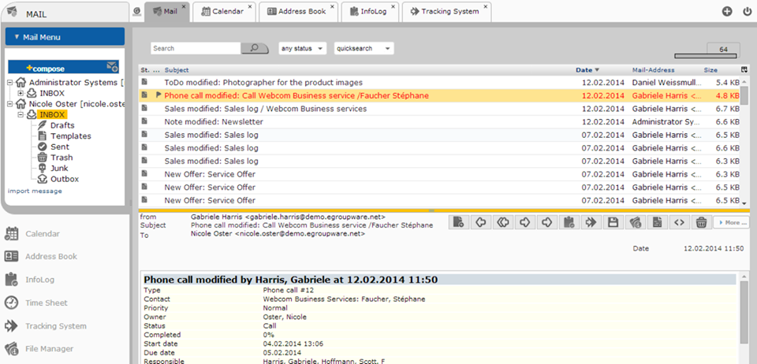This screenshot has height=364, width=757.
Task: Click the power logout icon at top right
Action: coord(747,12)
